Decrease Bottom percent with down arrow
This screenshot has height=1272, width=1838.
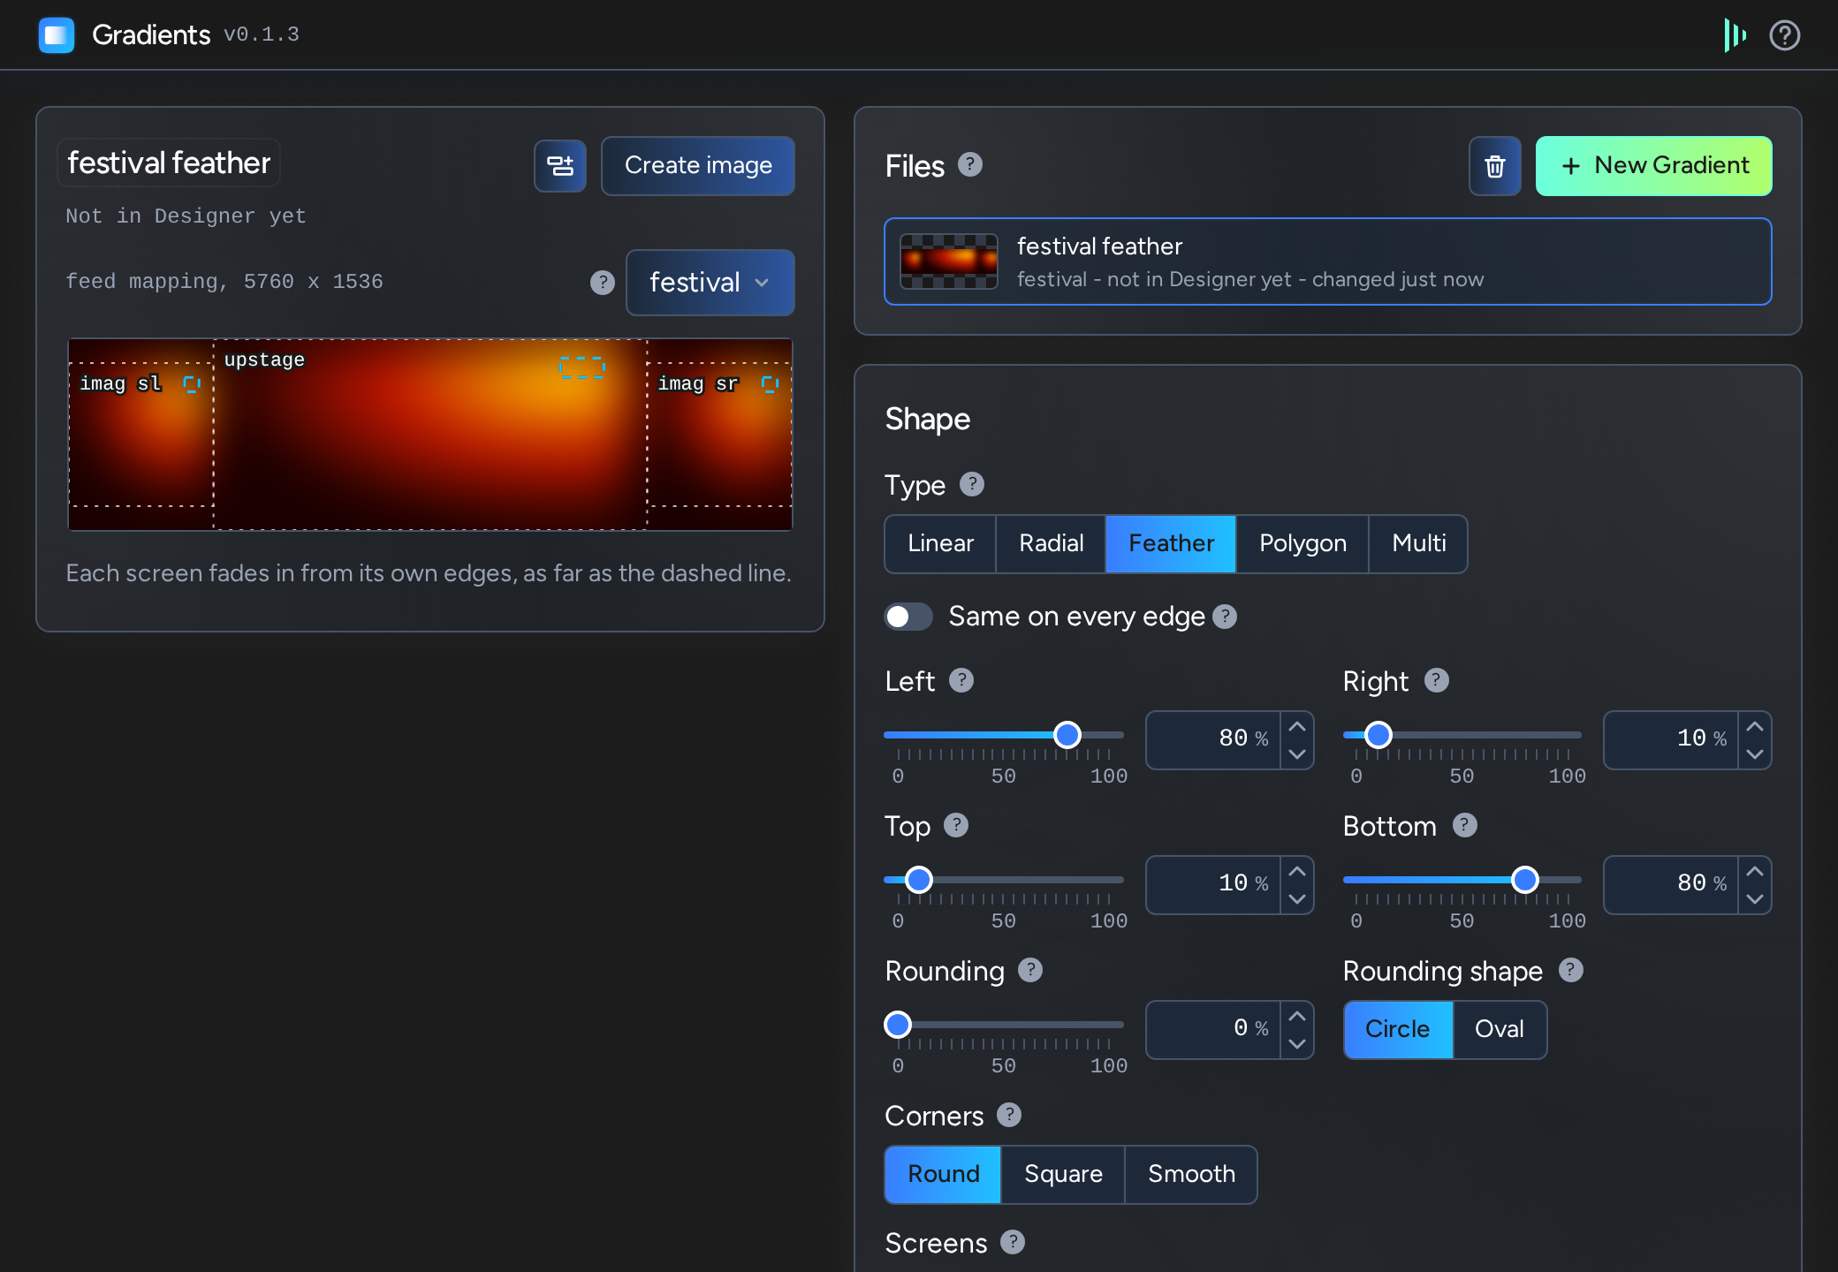tap(1755, 899)
